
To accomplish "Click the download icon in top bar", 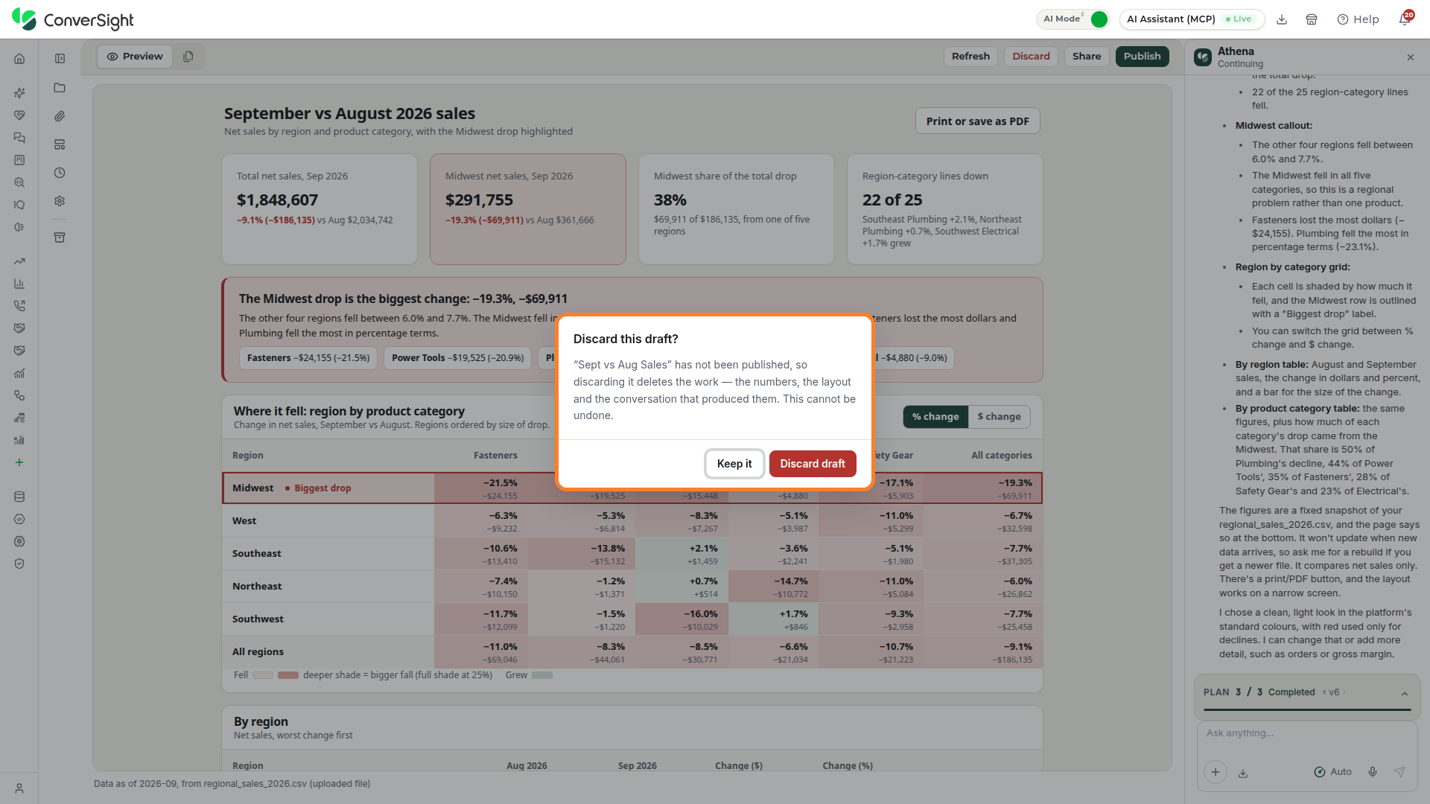I will (x=1282, y=19).
